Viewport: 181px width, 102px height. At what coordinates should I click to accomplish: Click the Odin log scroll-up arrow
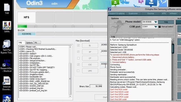point(70,47)
